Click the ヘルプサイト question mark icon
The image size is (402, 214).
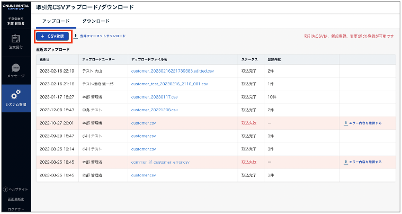[x=5, y=189]
